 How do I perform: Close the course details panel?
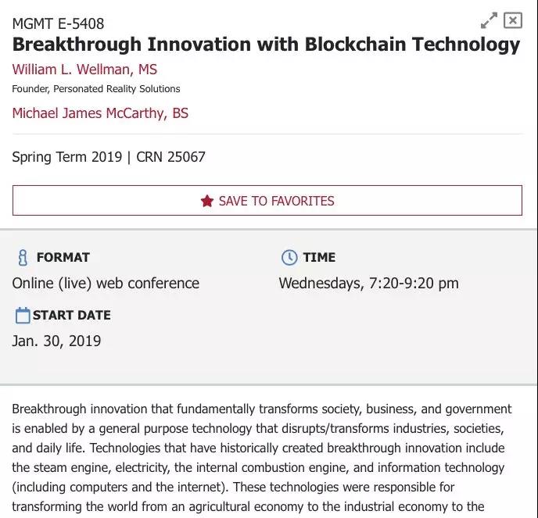pos(512,20)
